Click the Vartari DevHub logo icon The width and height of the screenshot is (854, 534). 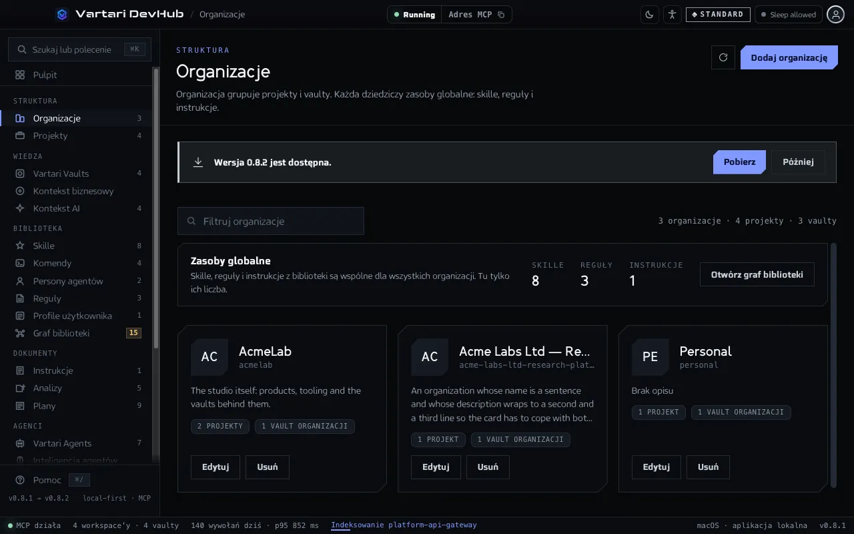pyautogui.click(x=62, y=14)
